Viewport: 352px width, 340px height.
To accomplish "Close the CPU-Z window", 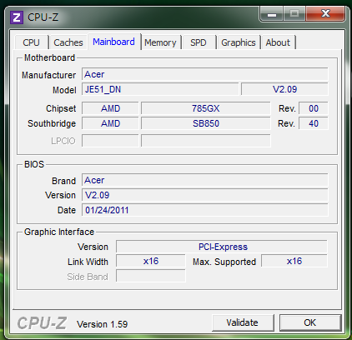I will tap(325, 14).
